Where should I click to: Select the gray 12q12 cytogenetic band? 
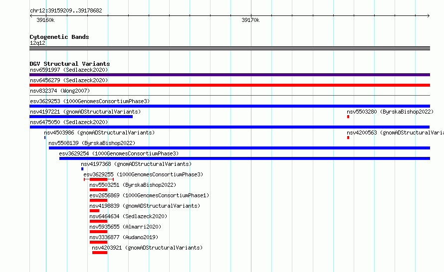(x=229, y=48)
